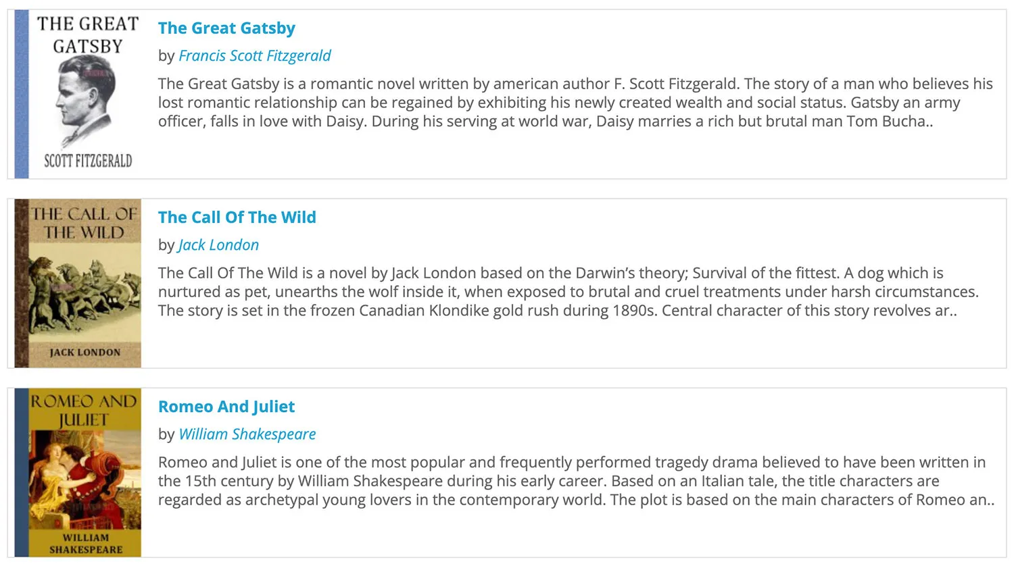Click The Call Of The Wild description text
This screenshot has width=1014, height=564.
(568, 292)
